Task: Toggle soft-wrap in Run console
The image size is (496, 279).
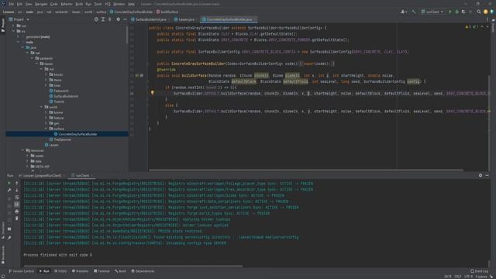Action: click(x=17, y=198)
